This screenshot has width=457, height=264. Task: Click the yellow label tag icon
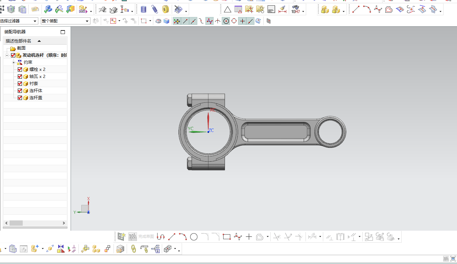(35, 10)
